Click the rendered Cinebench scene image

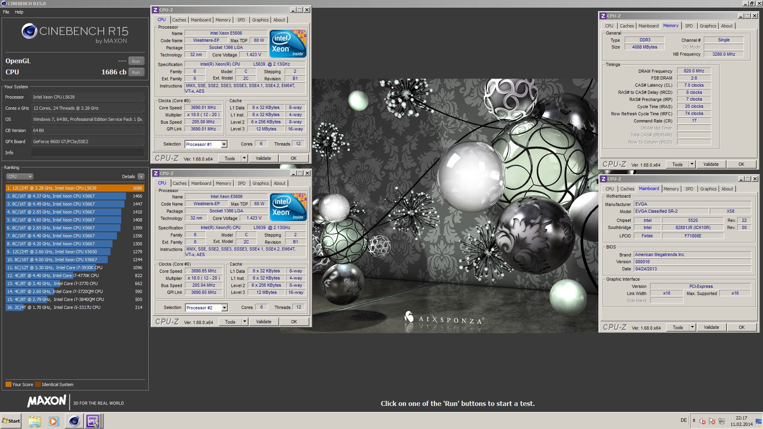pyautogui.click(x=454, y=206)
